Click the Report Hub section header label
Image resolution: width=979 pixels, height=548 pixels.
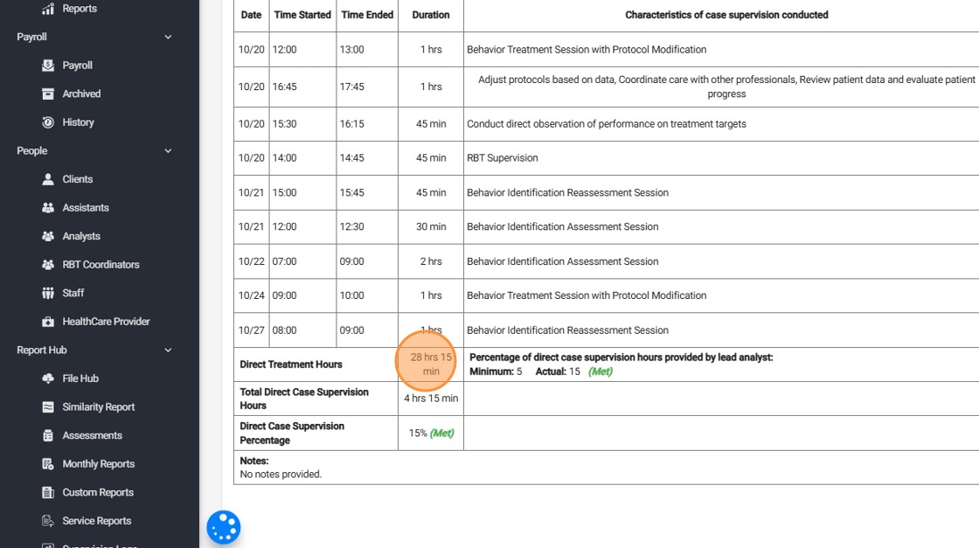(42, 350)
